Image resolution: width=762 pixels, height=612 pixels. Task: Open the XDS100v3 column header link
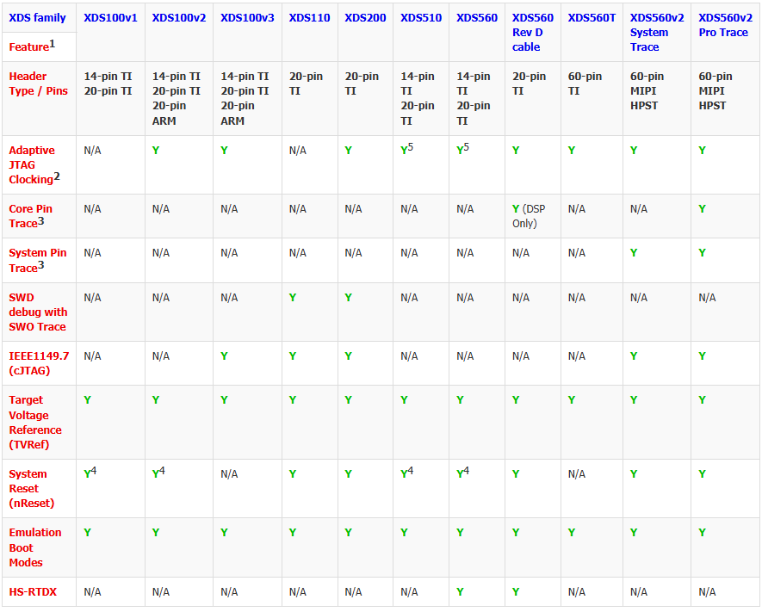click(247, 18)
